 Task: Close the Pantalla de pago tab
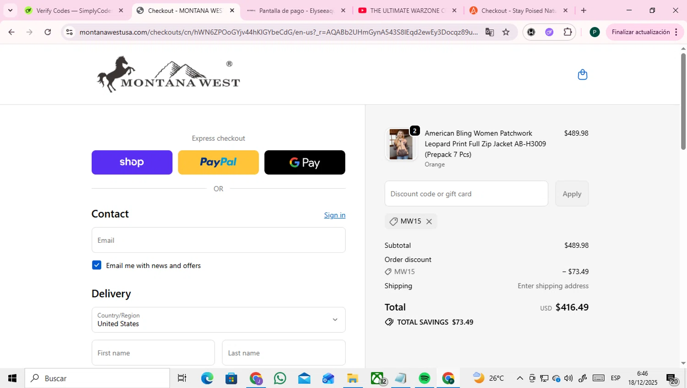tap(343, 10)
